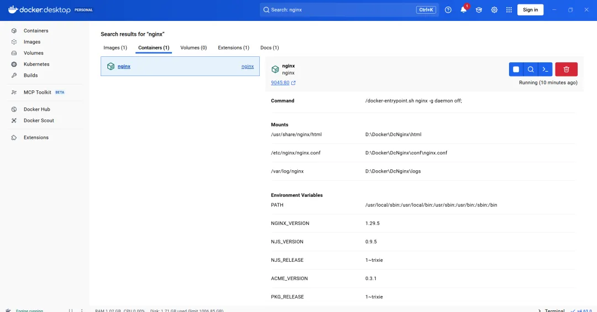Image resolution: width=597 pixels, height=312 pixels.
Task: Open Containers in the sidebar
Action: [36, 31]
